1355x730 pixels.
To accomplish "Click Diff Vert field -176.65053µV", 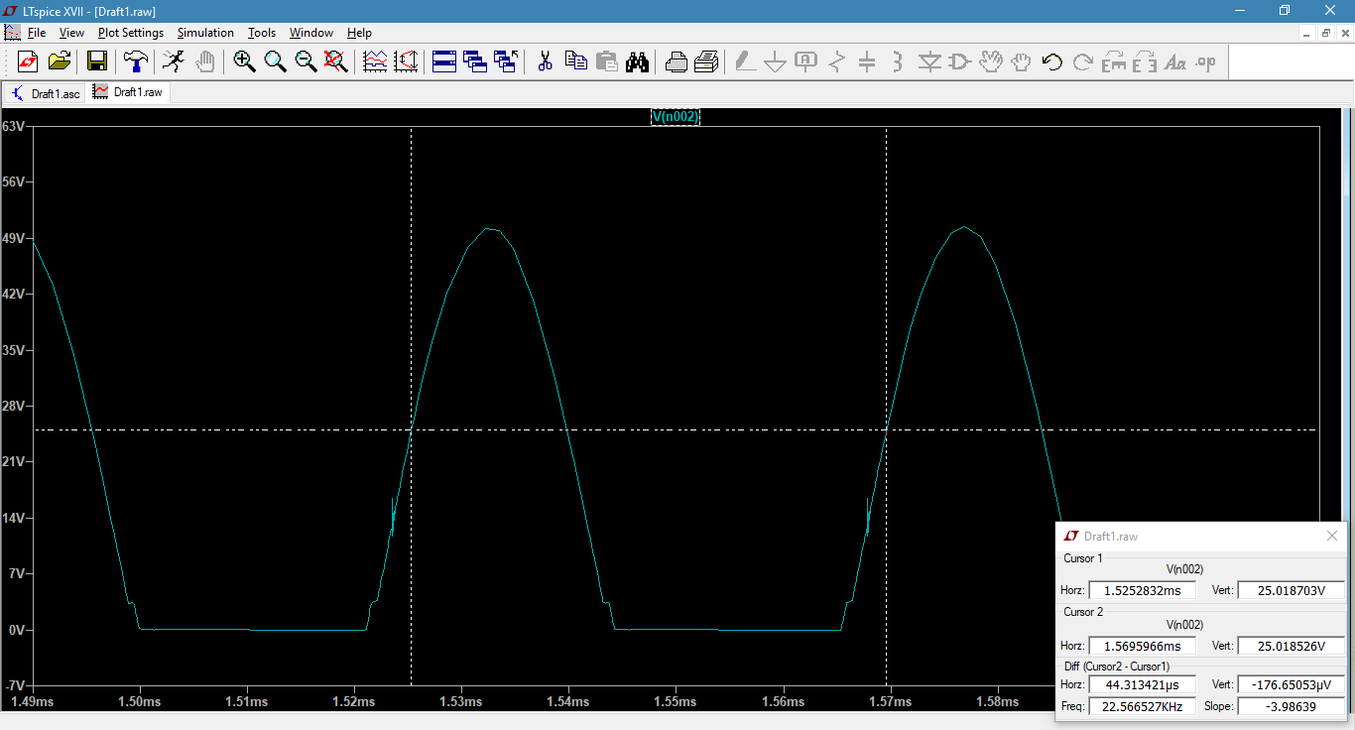I will [x=1290, y=684].
